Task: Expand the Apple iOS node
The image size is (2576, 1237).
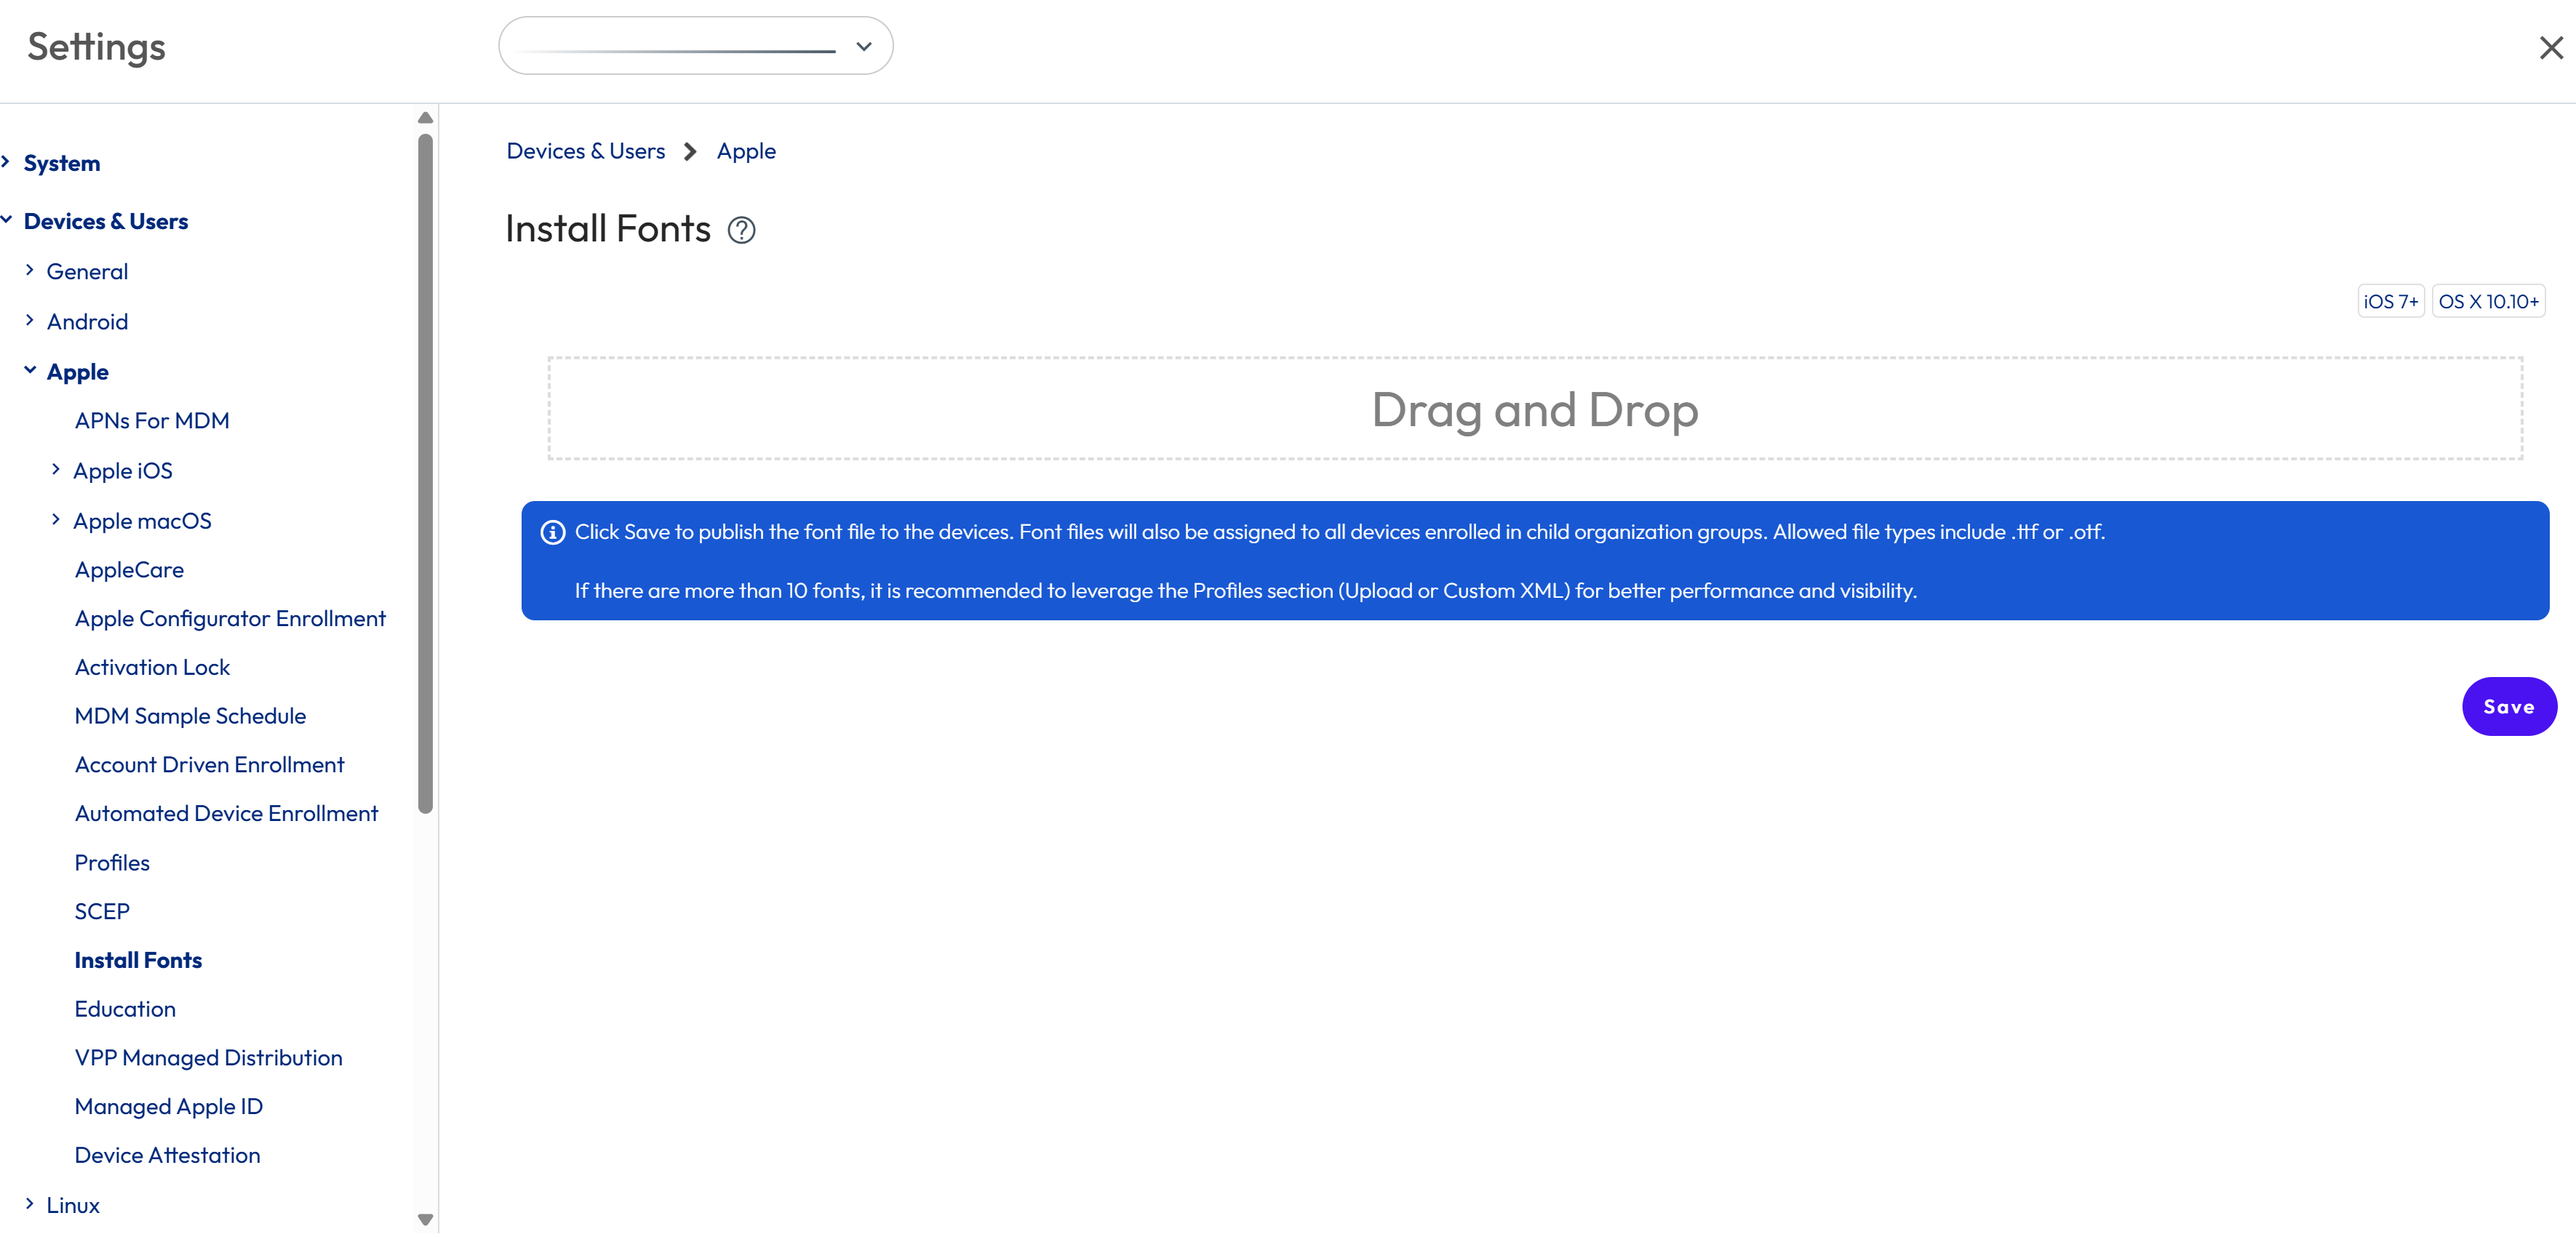Action: click(56, 469)
